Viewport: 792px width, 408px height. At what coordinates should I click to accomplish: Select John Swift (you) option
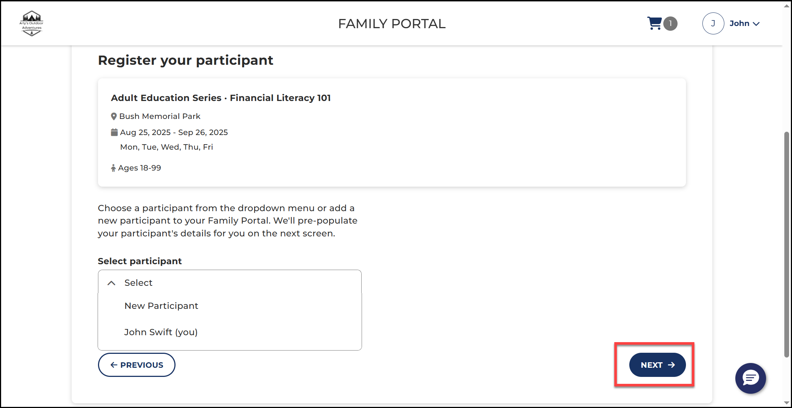point(161,332)
